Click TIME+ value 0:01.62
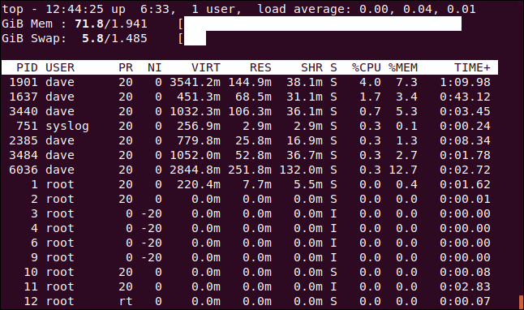524x310 pixels. pyautogui.click(x=465, y=184)
